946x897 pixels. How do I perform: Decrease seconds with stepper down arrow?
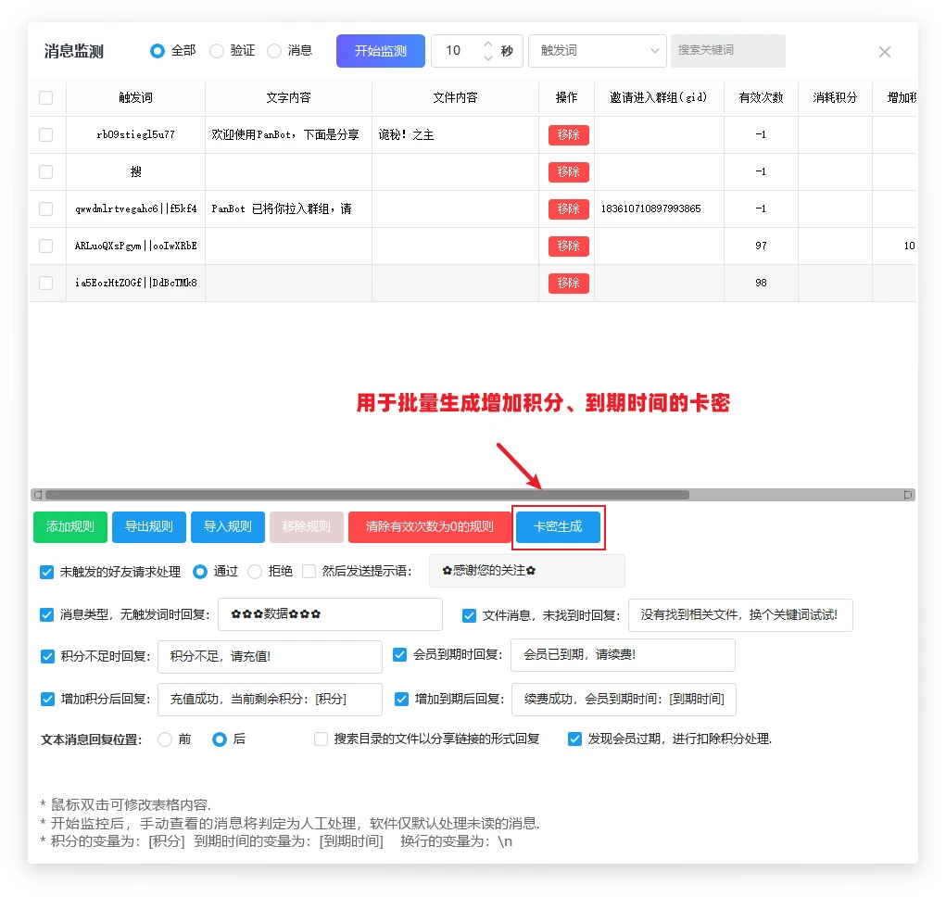(488, 58)
